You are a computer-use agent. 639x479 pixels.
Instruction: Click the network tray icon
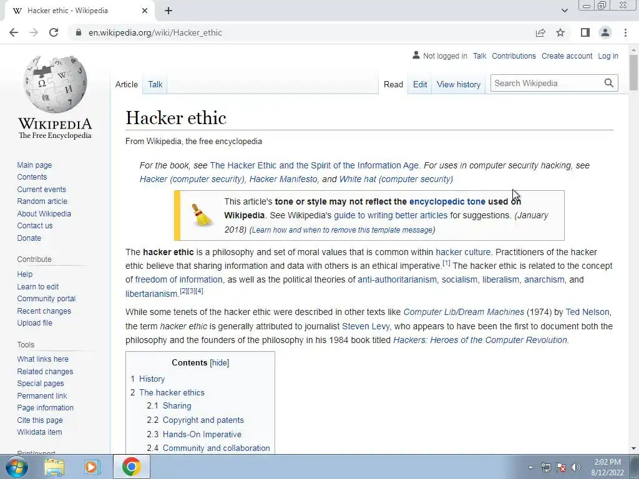click(545, 467)
